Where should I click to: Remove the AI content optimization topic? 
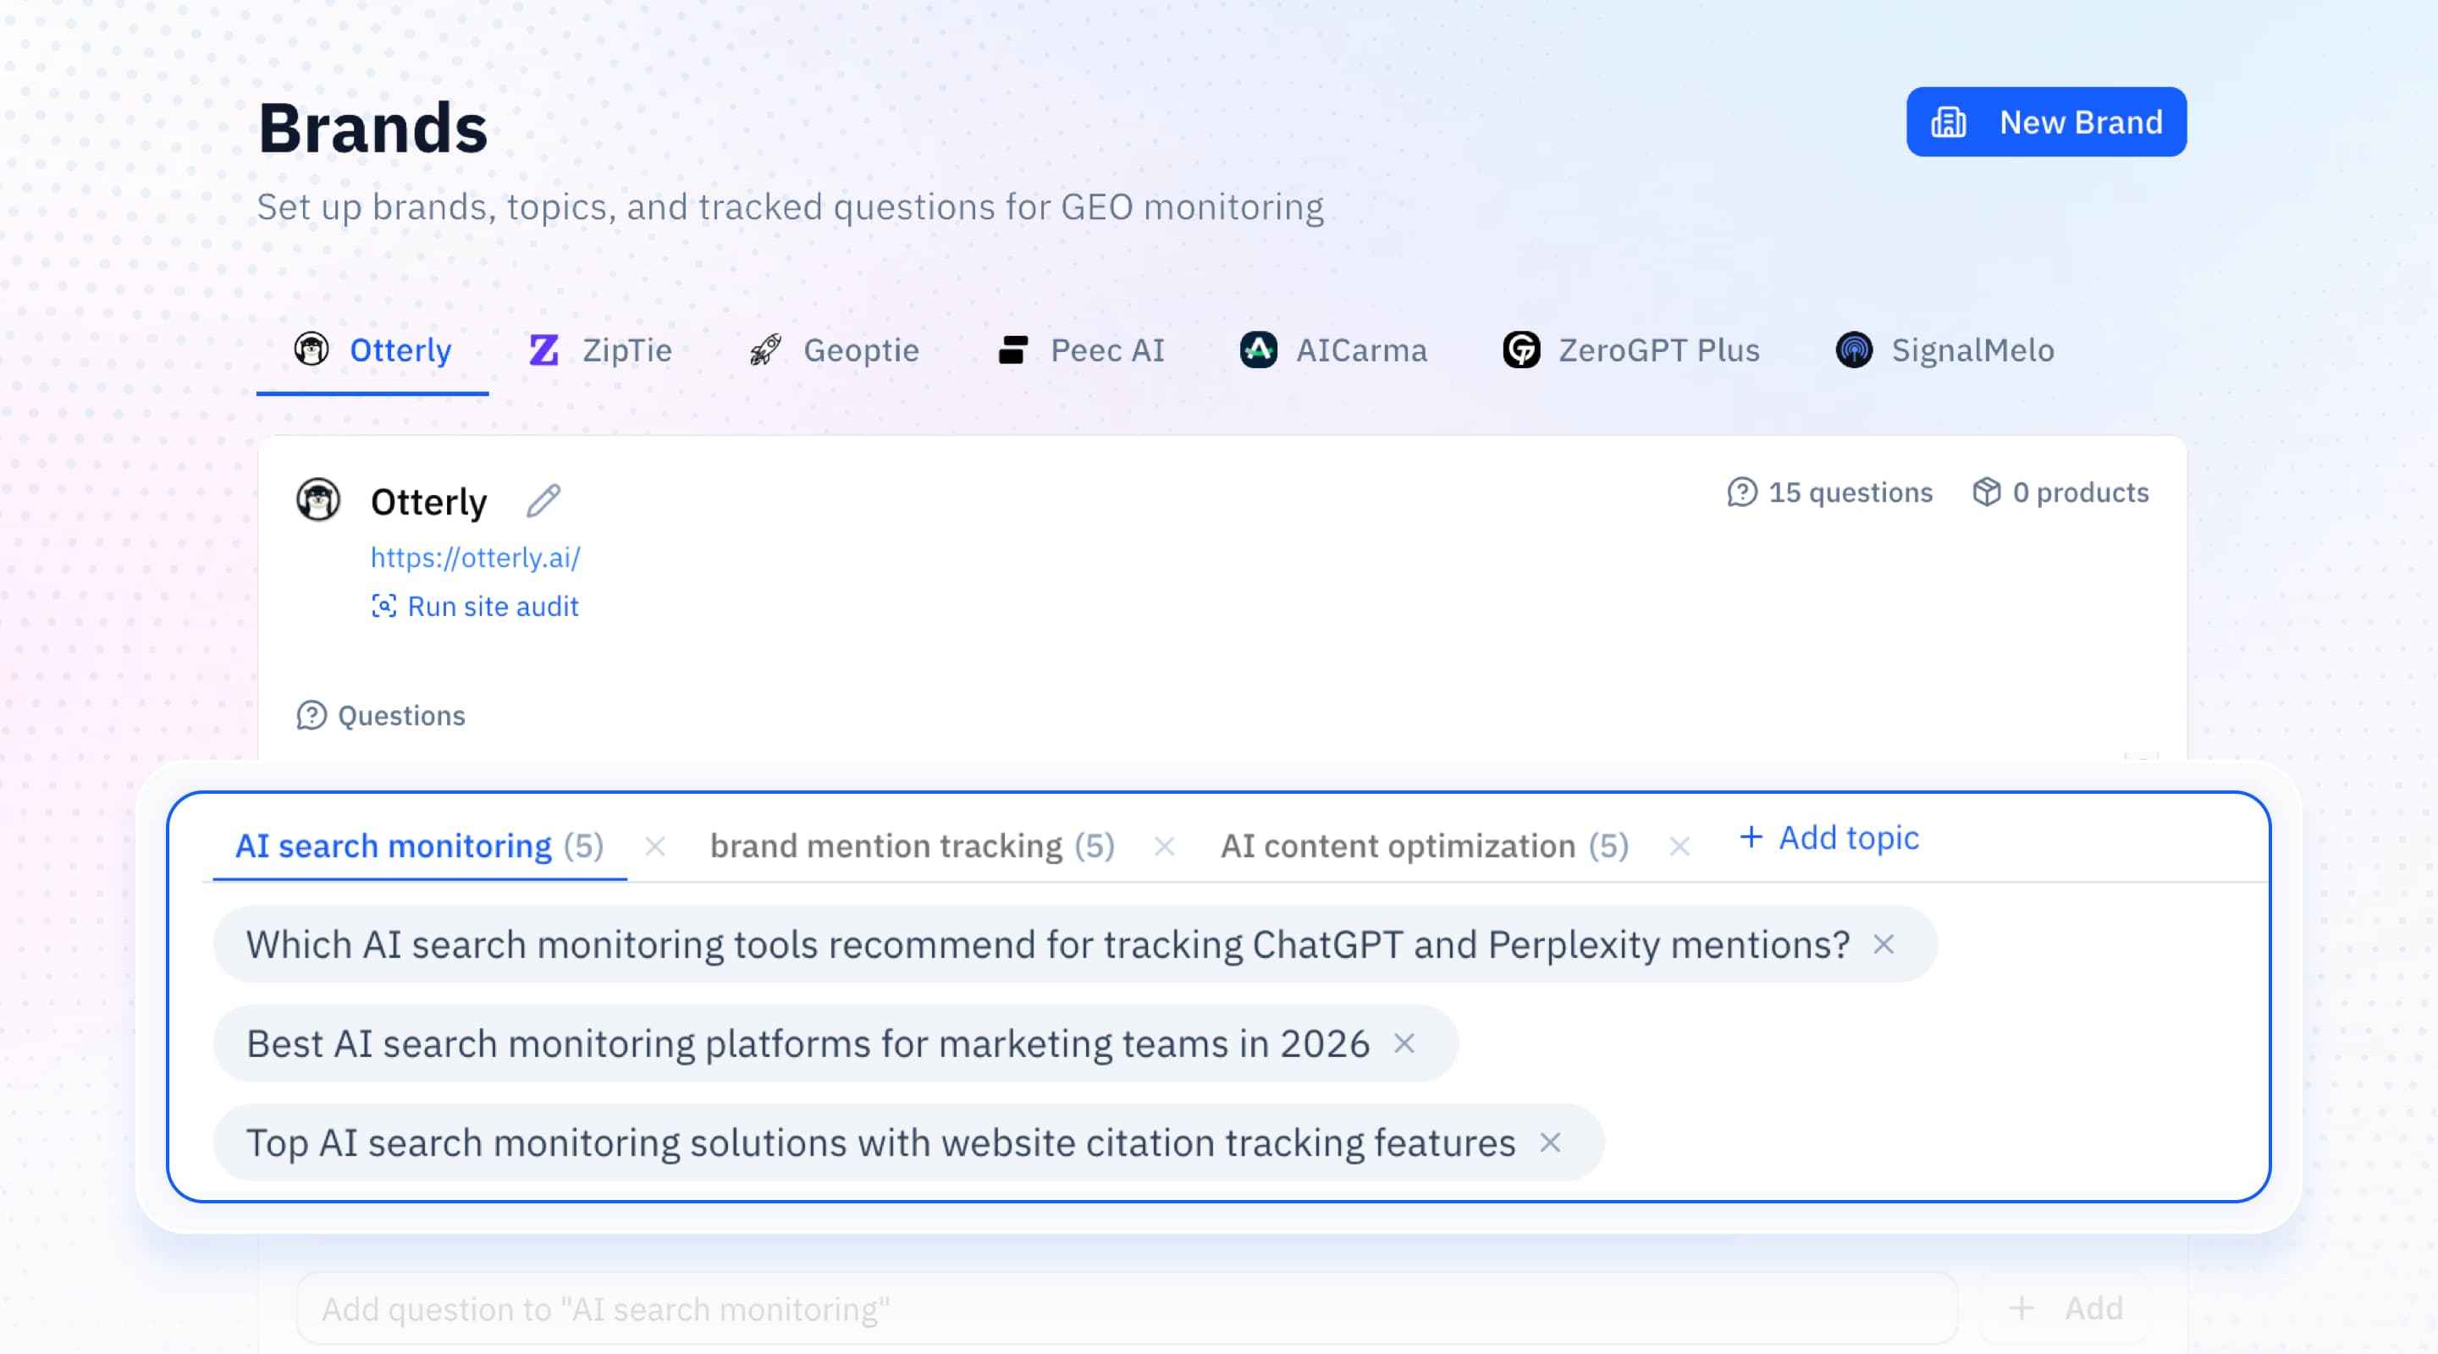point(1679,846)
